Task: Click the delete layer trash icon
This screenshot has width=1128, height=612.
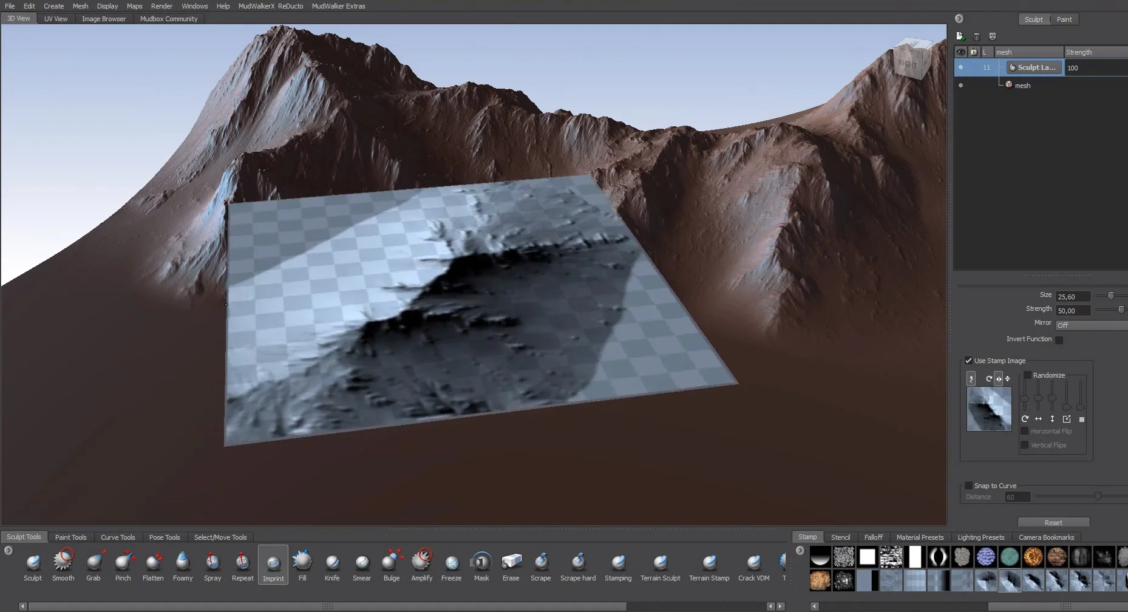Action: coord(977,36)
